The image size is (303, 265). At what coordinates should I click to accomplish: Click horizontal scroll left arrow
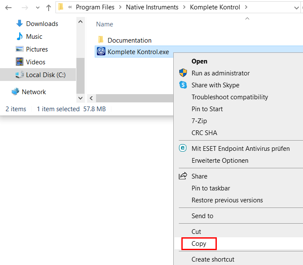[x=91, y=98]
